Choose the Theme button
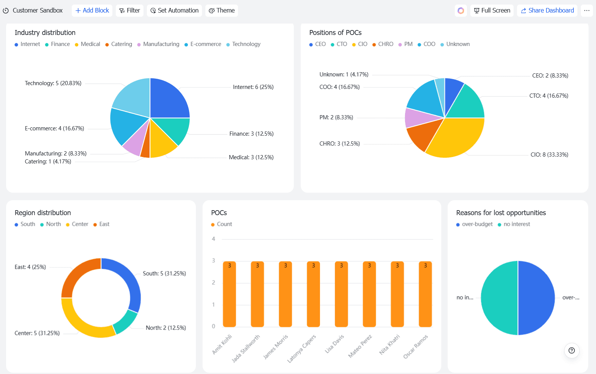 click(222, 11)
